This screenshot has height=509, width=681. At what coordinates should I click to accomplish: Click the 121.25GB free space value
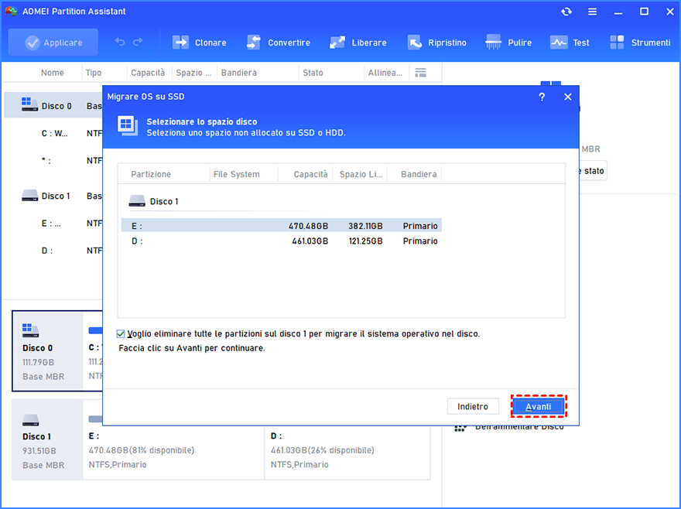366,241
